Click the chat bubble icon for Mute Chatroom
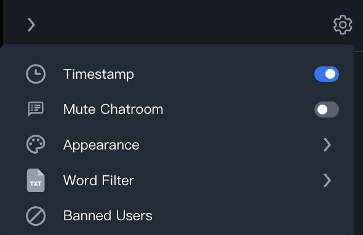The image size is (363, 235). point(36,109)
